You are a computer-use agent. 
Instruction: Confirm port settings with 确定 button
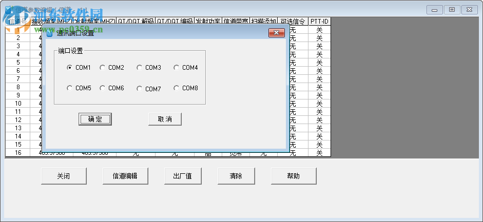[95, 119]
